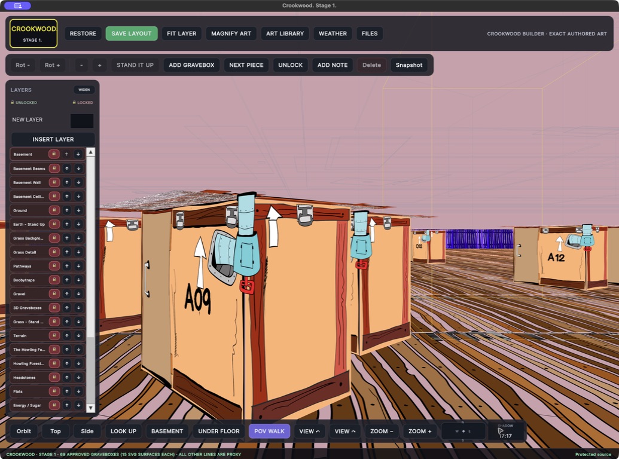
Task: Toggle the lock on the Basement Beams layer
Action: 54,169
